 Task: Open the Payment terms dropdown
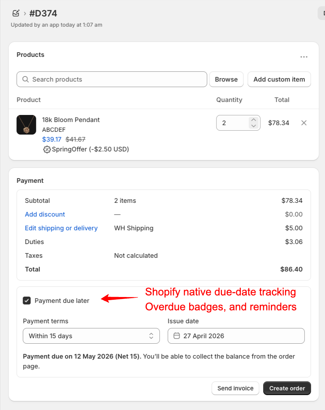91,336
